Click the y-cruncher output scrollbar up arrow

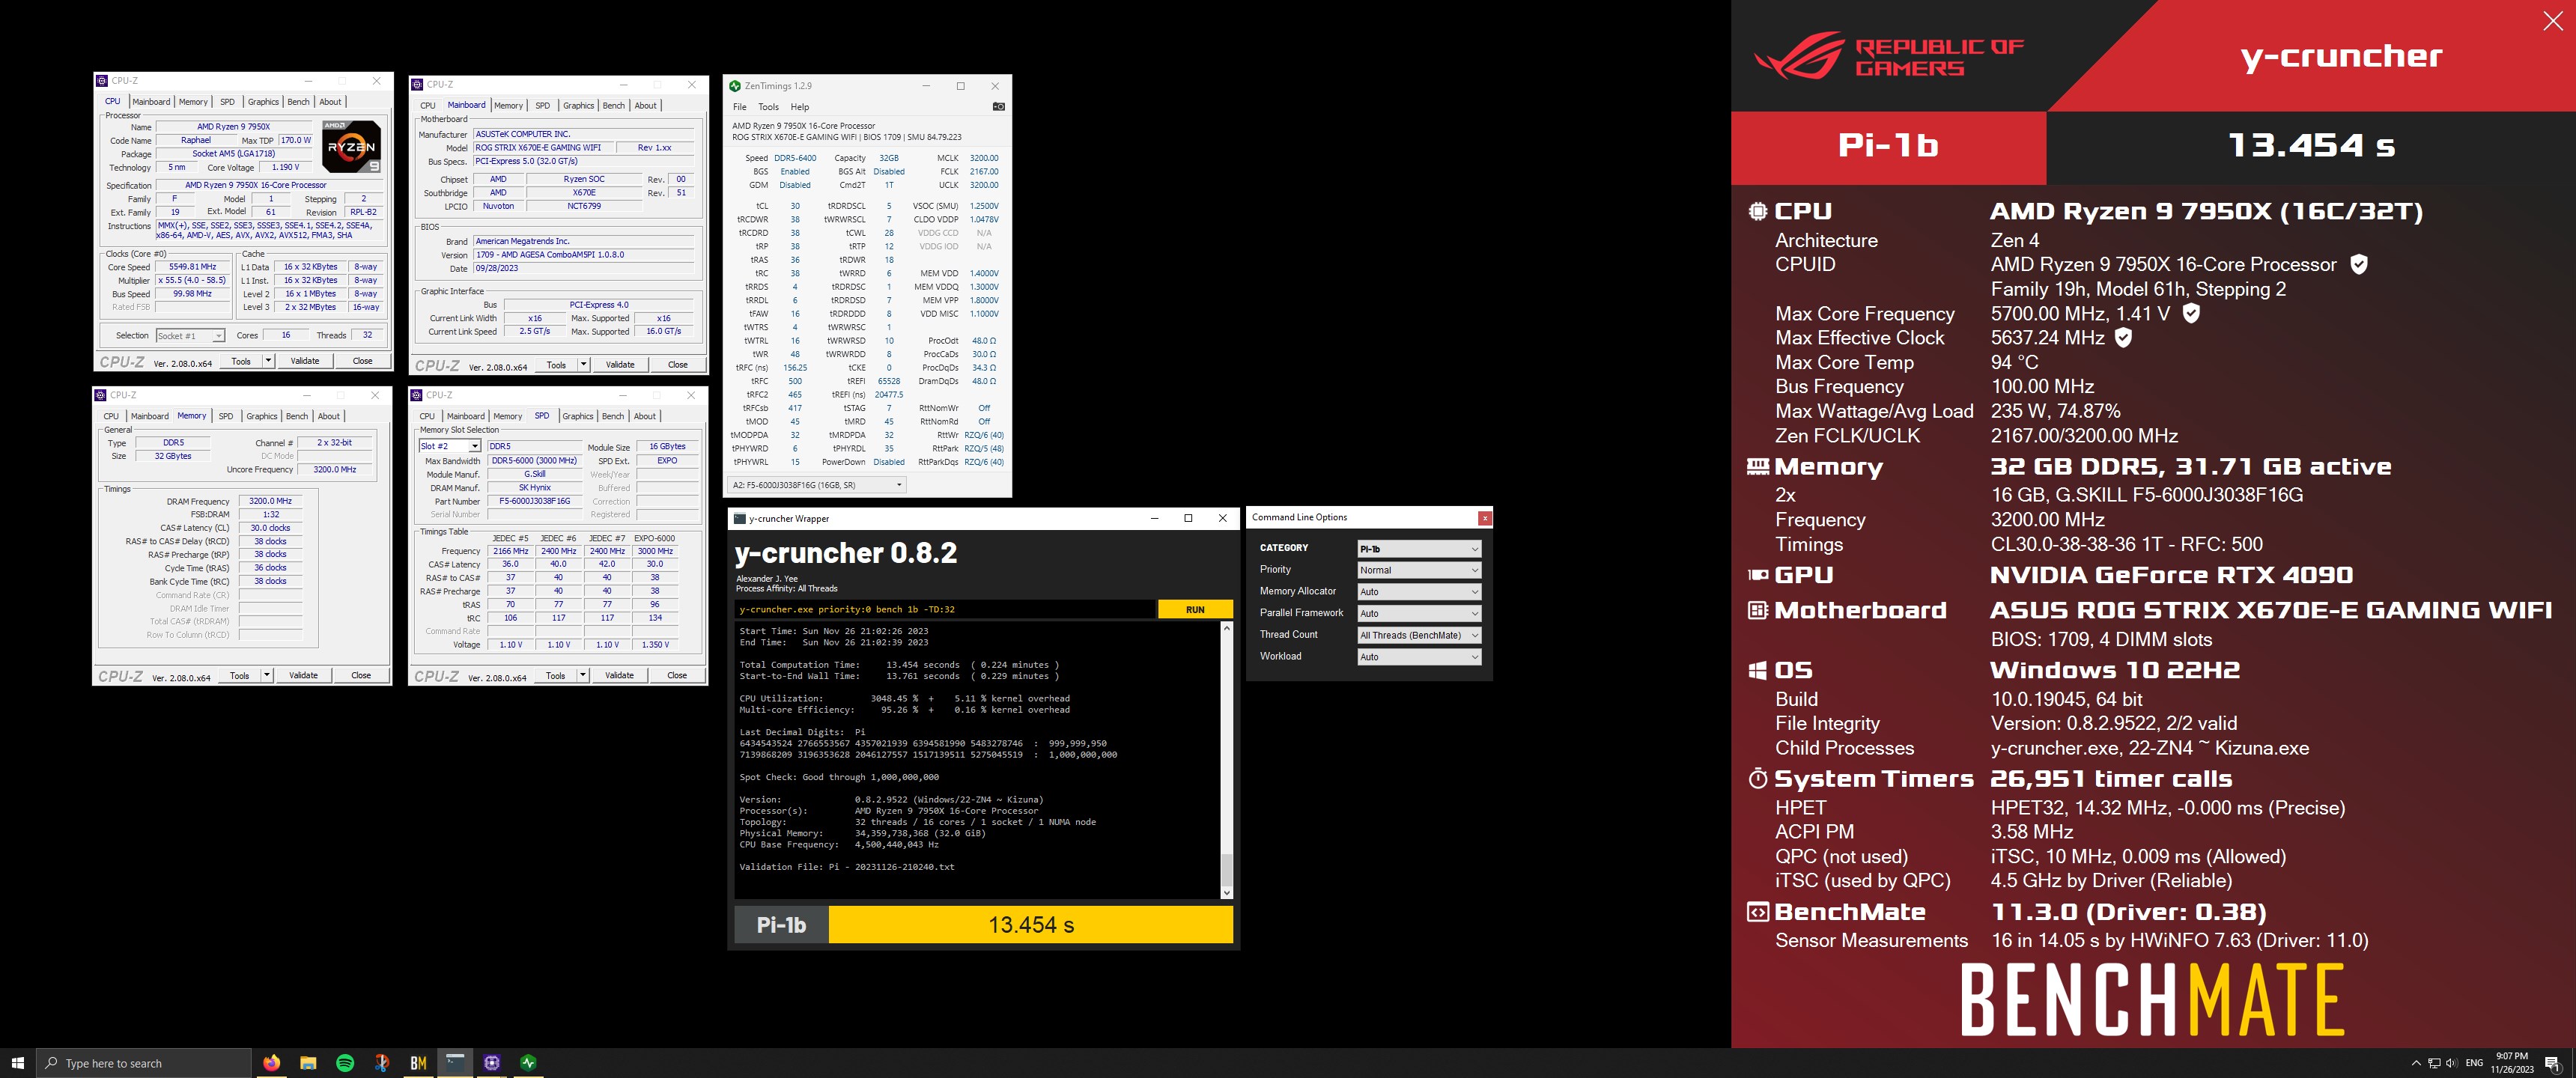pyautogui.click(x=1227, y=628)
